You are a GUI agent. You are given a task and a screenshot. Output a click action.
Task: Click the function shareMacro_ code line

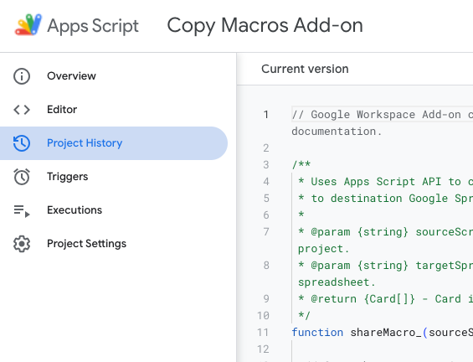383,333
